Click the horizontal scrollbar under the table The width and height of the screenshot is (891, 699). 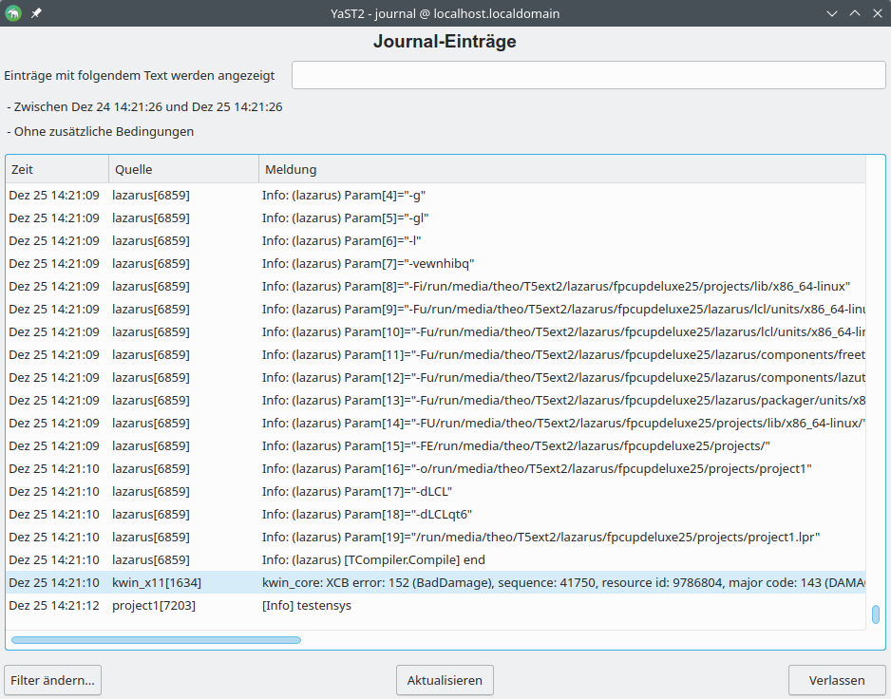point(156,640)
